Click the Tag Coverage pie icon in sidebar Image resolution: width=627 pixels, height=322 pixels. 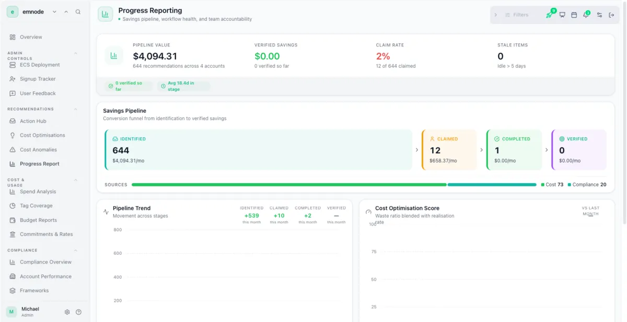click(13, 206)
